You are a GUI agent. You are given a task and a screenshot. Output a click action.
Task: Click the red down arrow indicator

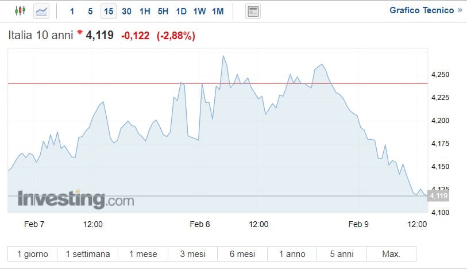point(79,33)
